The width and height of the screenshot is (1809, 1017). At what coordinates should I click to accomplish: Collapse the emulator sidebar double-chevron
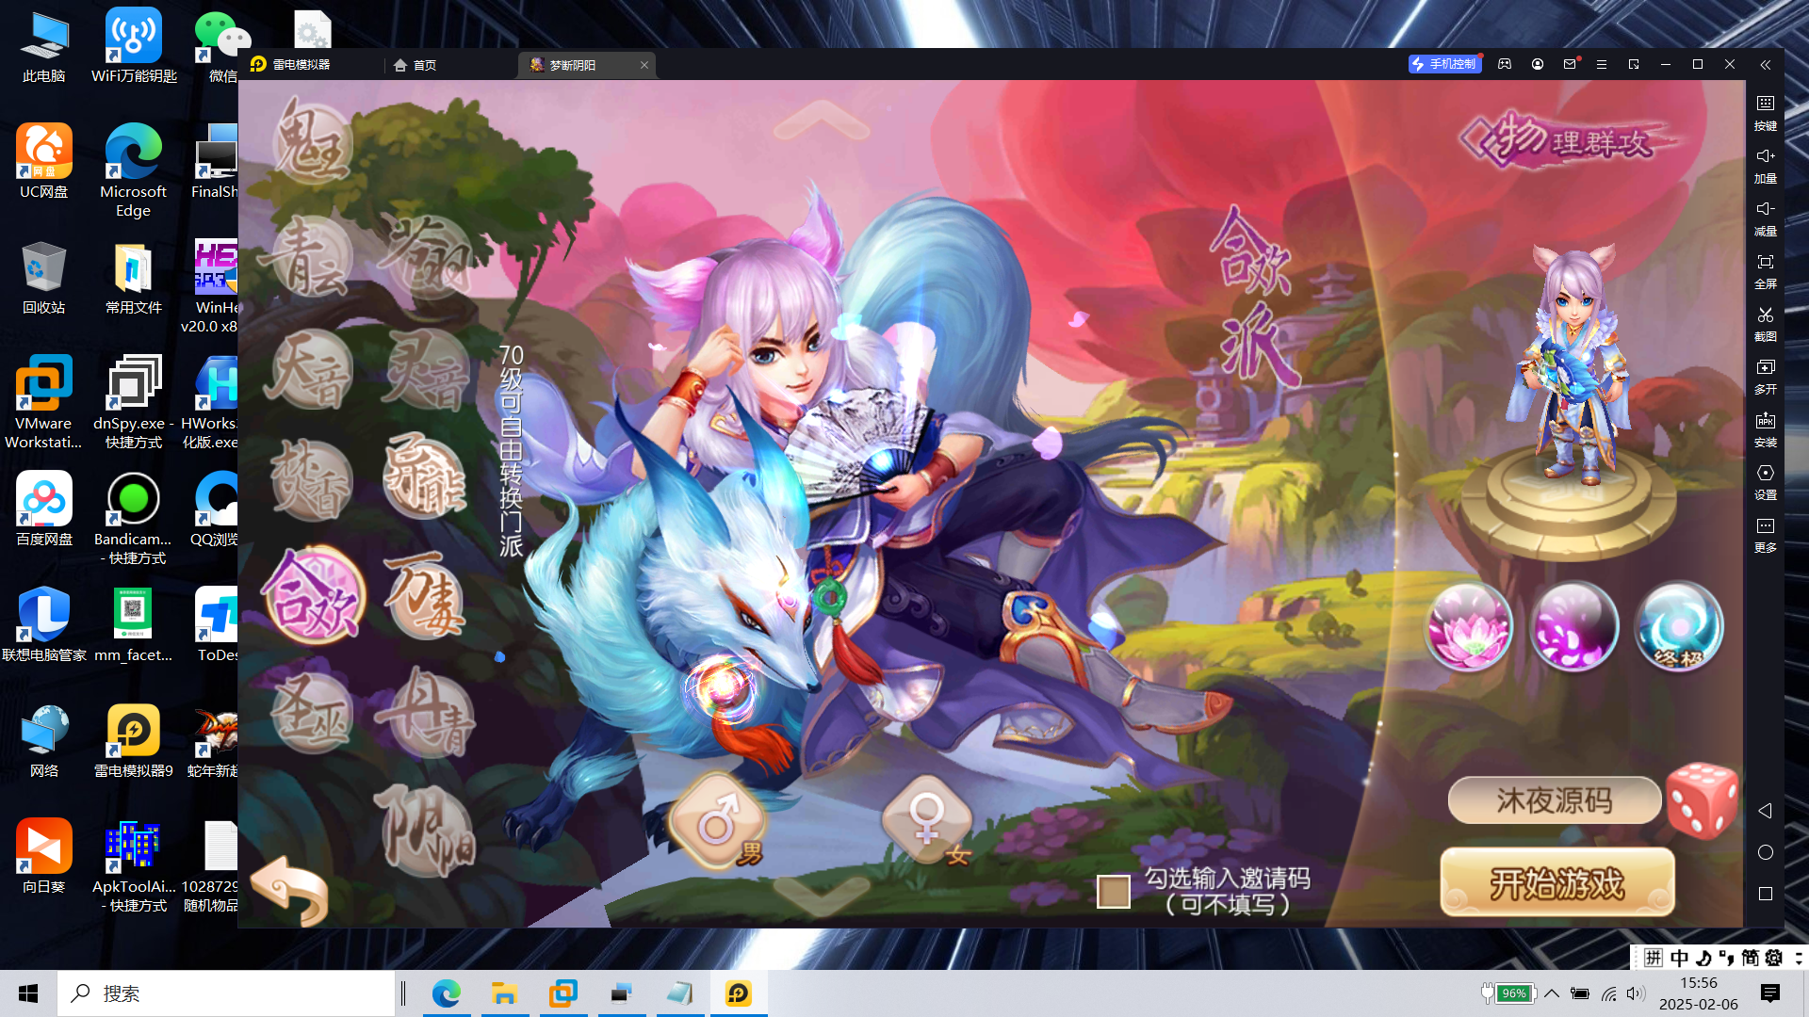coord(1765,65)
